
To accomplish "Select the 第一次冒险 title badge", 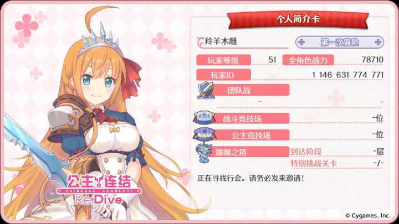I will click(340, 42).
